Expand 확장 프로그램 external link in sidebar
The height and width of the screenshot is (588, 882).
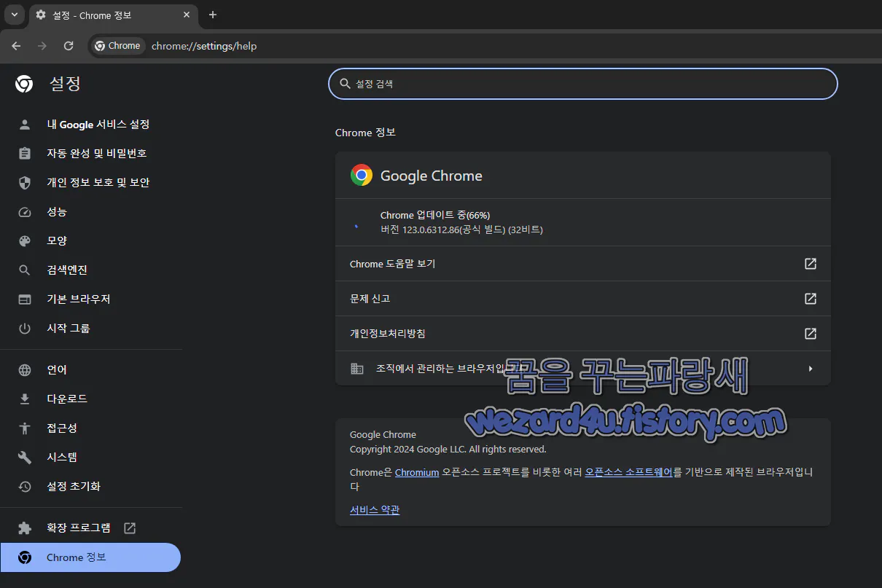129,528
